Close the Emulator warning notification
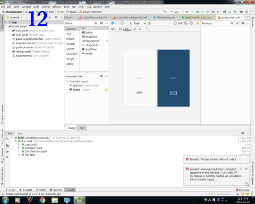The width and height of the screenshot is (255, 204). (246, 169)
